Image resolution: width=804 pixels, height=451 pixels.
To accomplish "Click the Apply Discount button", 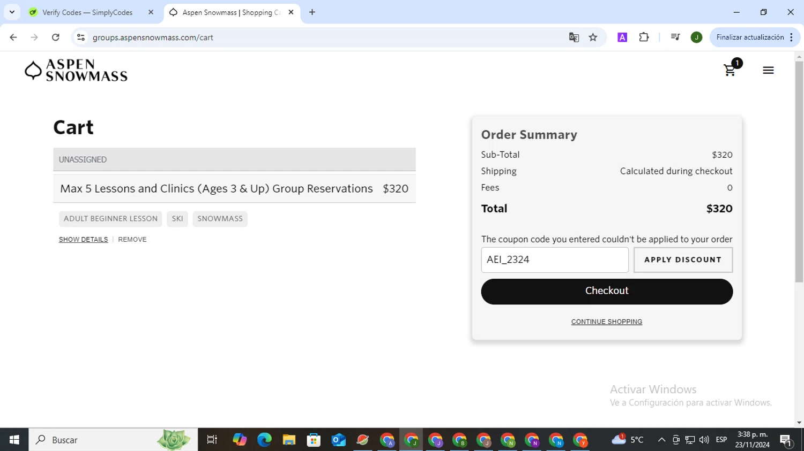I will pos(683,260).
